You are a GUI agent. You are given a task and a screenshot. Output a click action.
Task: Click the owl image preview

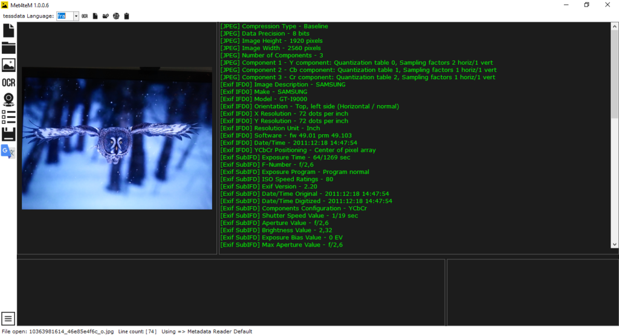[x=117, y=138]
